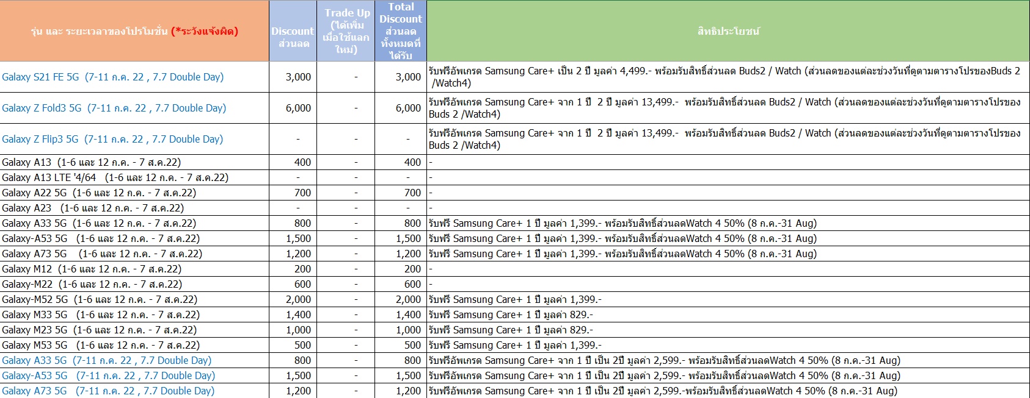The width and height of the screenshot is (1030, 398).
Task: Click Samsung Care+ 4,499.- benefit cell for S21 FE
Action: point(728,77)
